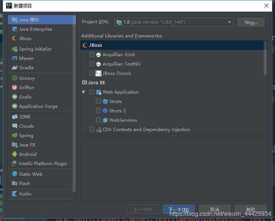Click the Arquillian TestNG alien icon
Screen dimensions: 275x221
(99, 64)
